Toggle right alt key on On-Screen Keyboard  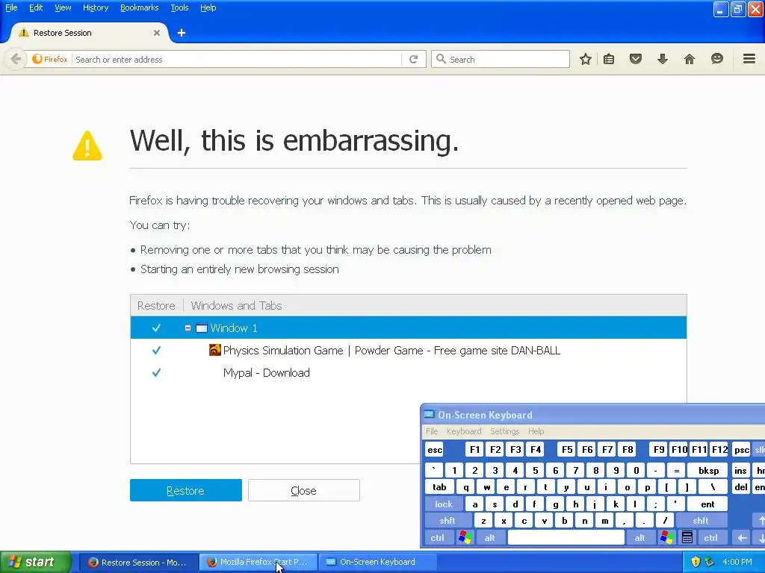pos(639,537)
